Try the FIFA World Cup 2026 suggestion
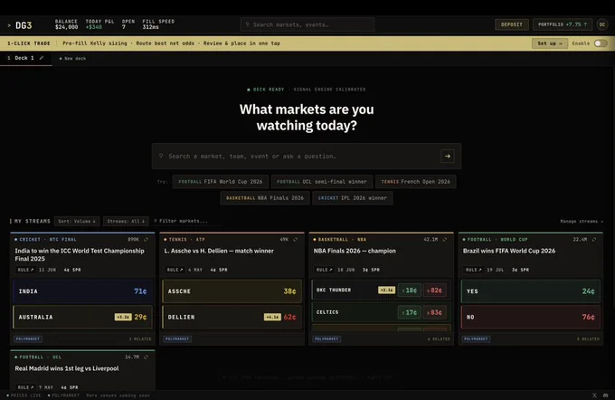The image size is (615, 400). [221, 182]
